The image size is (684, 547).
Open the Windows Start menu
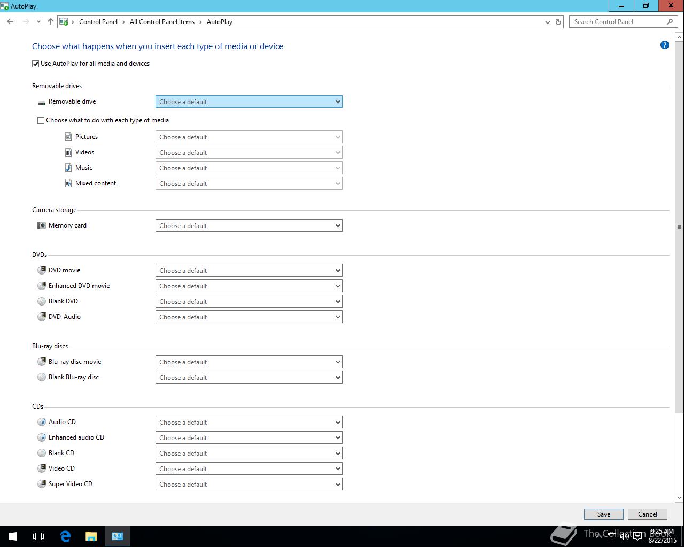[13, 536]
